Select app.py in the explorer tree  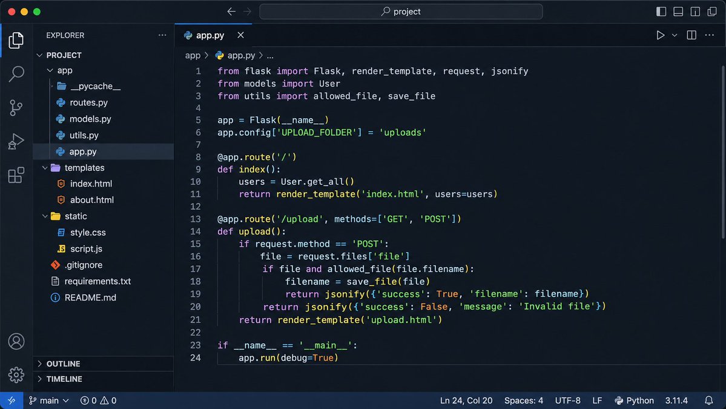[104, 151]
